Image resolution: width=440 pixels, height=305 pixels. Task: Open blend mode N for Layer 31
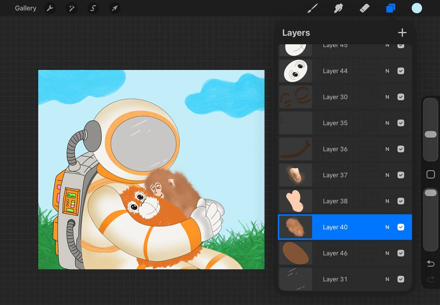(387, 279)
